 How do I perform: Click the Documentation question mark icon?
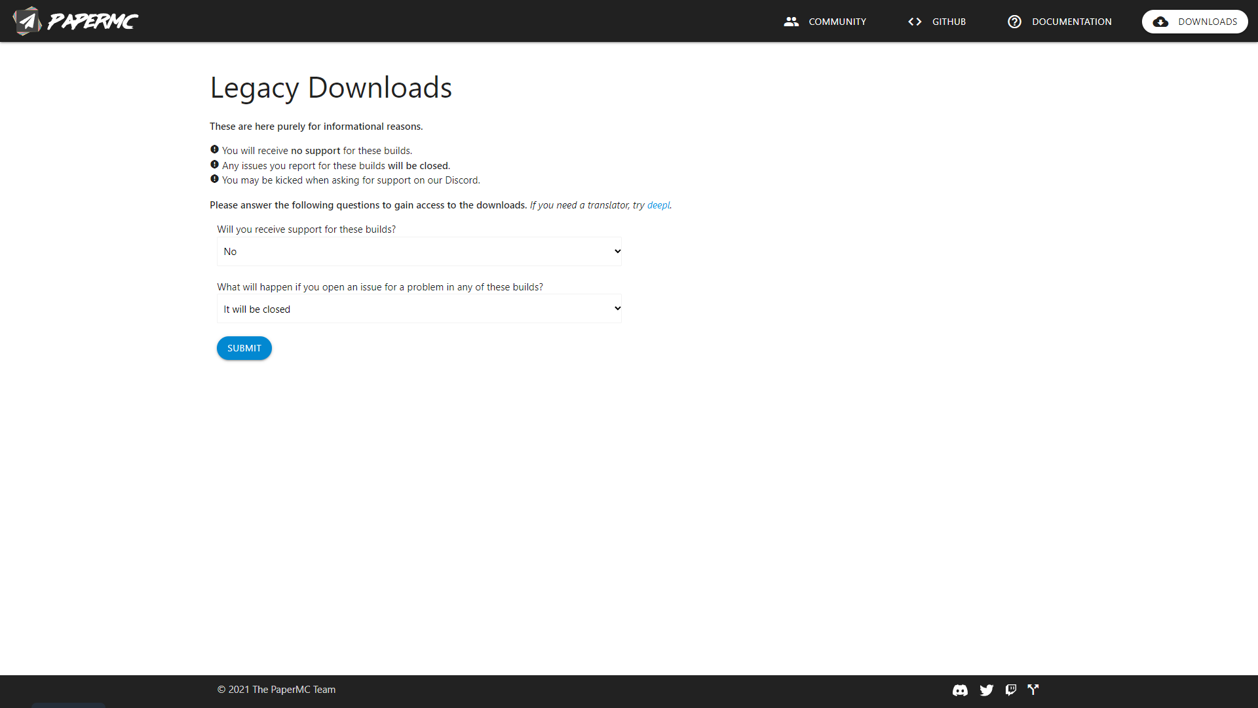[x=1014, y=22]
